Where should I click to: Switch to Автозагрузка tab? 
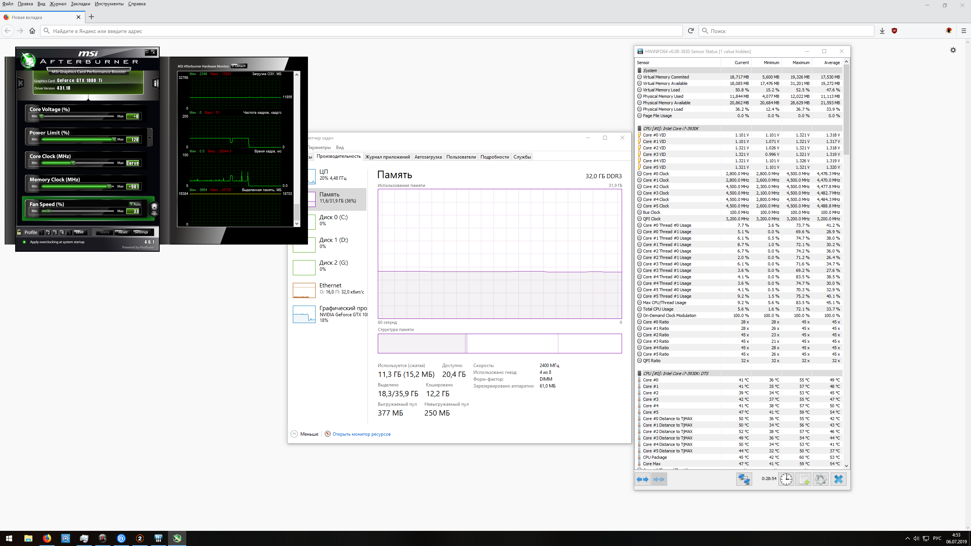(x=428, y=157)
